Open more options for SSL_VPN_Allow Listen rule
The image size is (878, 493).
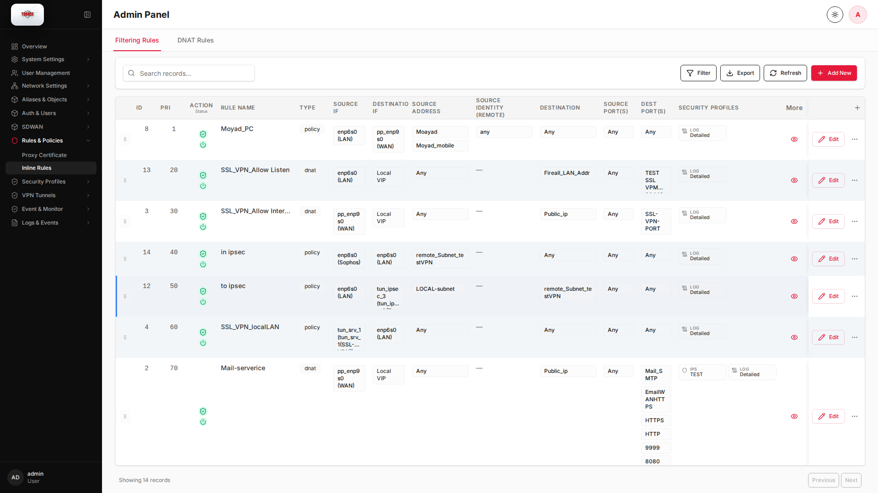pyautogui.click(x=855, y=180)
